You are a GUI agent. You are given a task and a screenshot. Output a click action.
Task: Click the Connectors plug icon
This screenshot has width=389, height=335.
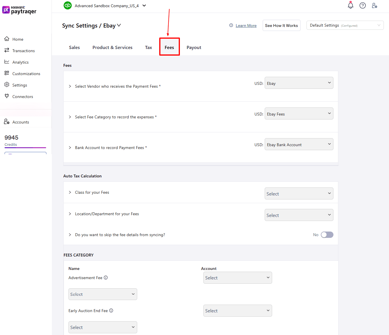(x=7, y=96)
